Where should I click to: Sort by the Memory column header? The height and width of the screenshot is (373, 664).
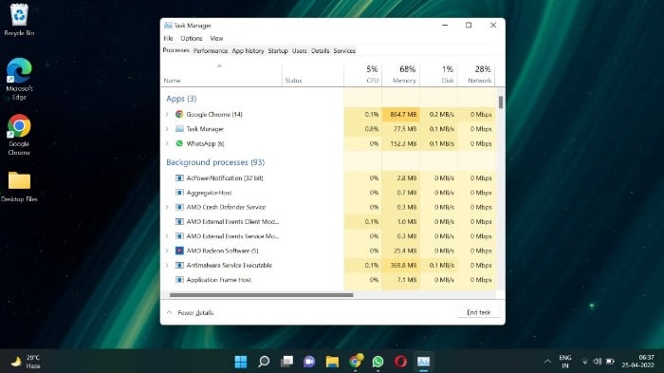coord(400,75)
